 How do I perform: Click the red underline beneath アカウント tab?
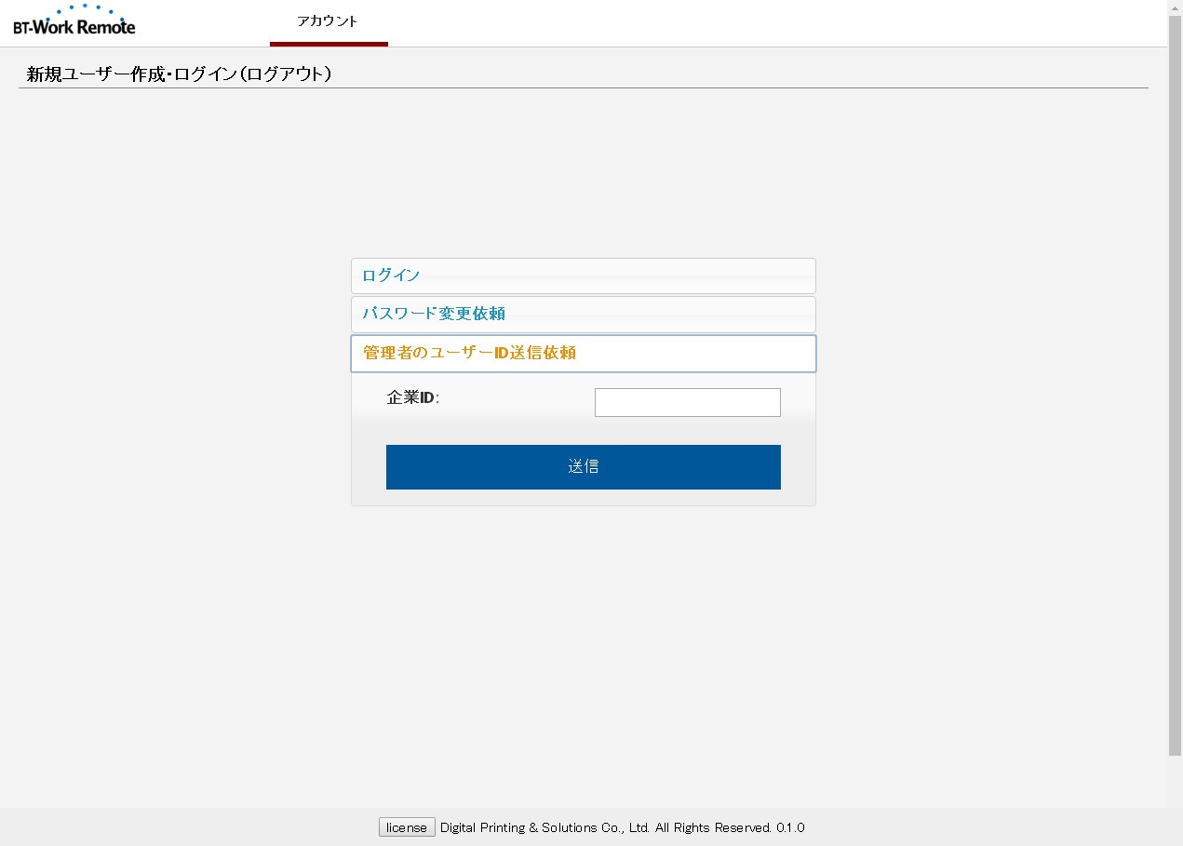tap(329, 44)
